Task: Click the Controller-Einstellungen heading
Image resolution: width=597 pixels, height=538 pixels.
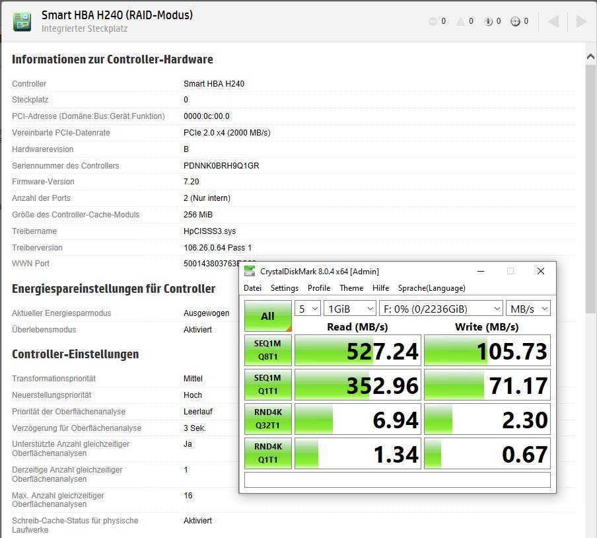Action: click(x=75, y=354)
